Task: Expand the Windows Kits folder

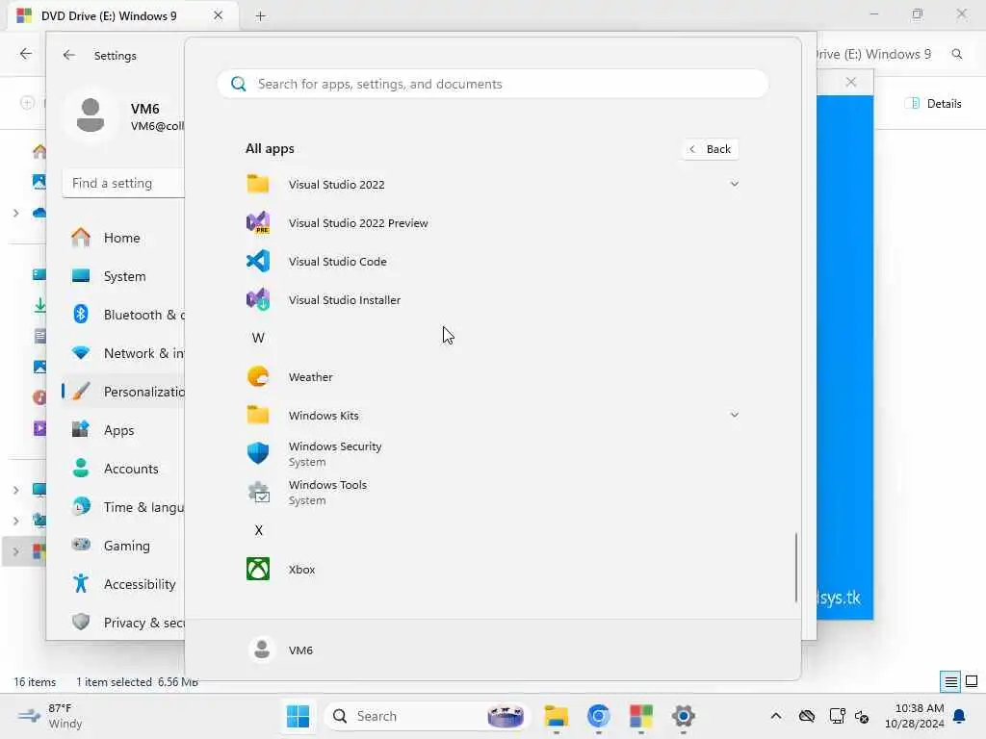Action: click(734, 415)
